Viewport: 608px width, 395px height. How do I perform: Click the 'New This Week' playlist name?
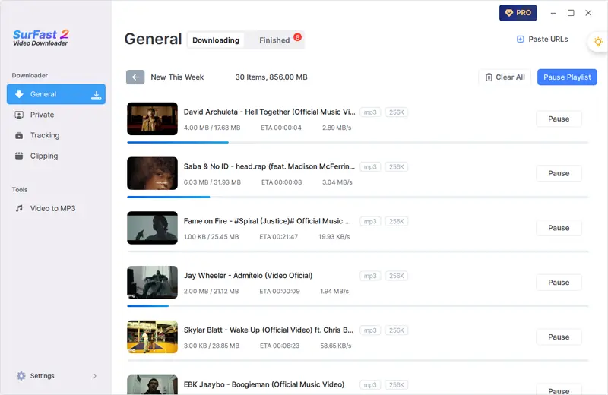click(177, 77)
